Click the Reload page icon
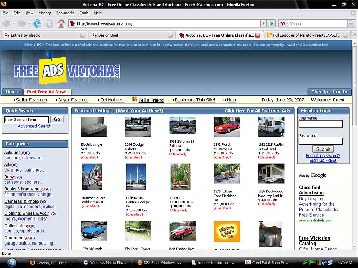This screenshot has height=268, width=358. pos(37,23)
